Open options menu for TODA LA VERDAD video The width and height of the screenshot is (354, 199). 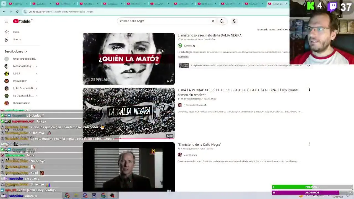pyautogui.click(x=309, y=90)
